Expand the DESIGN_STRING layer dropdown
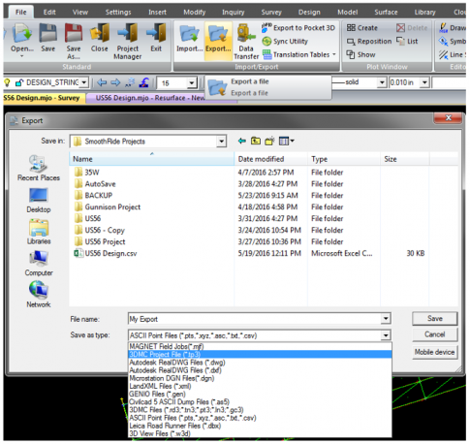470x444 pixels. coord(84,82)
